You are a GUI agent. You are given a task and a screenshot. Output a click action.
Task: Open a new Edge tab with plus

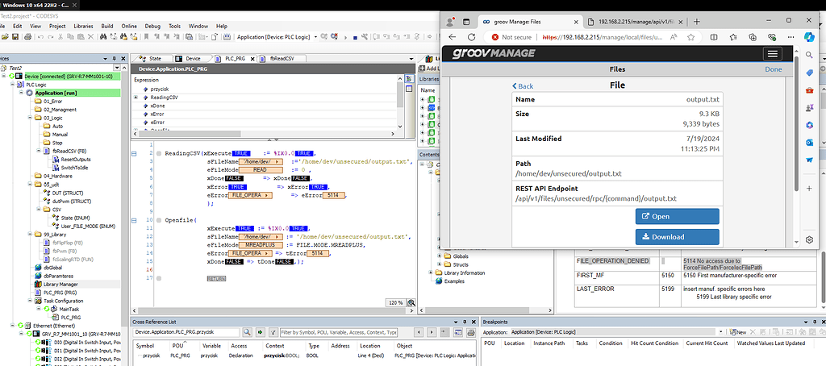[x=697, y=22]
